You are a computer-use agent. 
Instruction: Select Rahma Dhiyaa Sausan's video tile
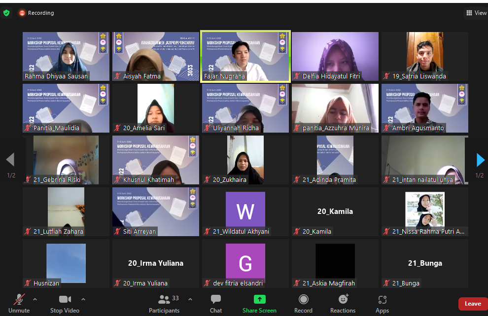tap(66, 56)
